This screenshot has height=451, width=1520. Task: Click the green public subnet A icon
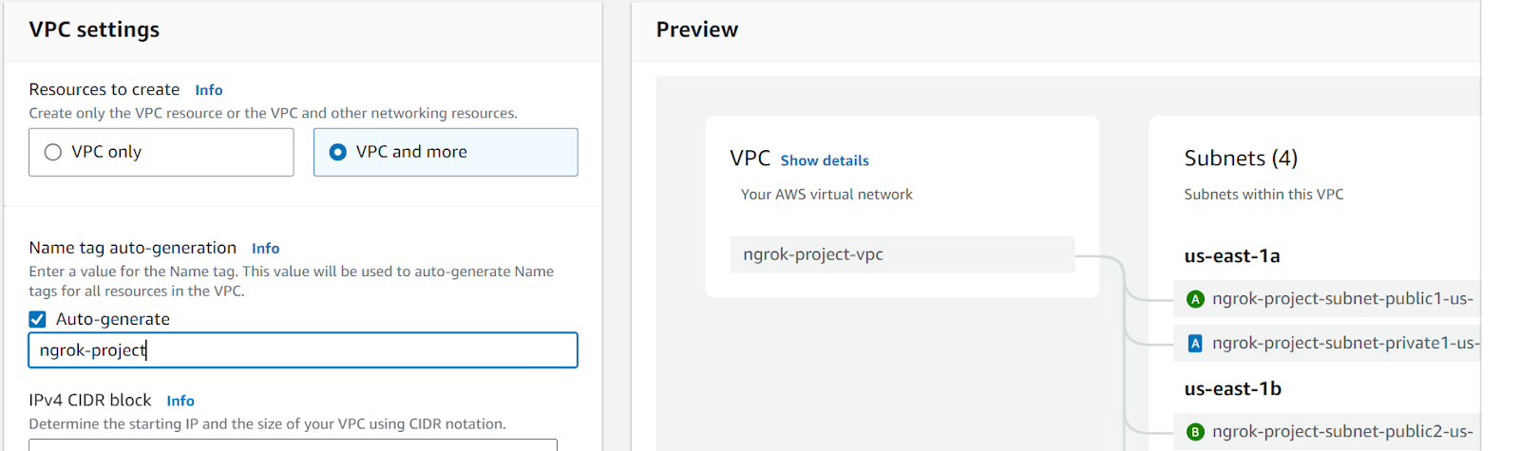click(1195, 299)
